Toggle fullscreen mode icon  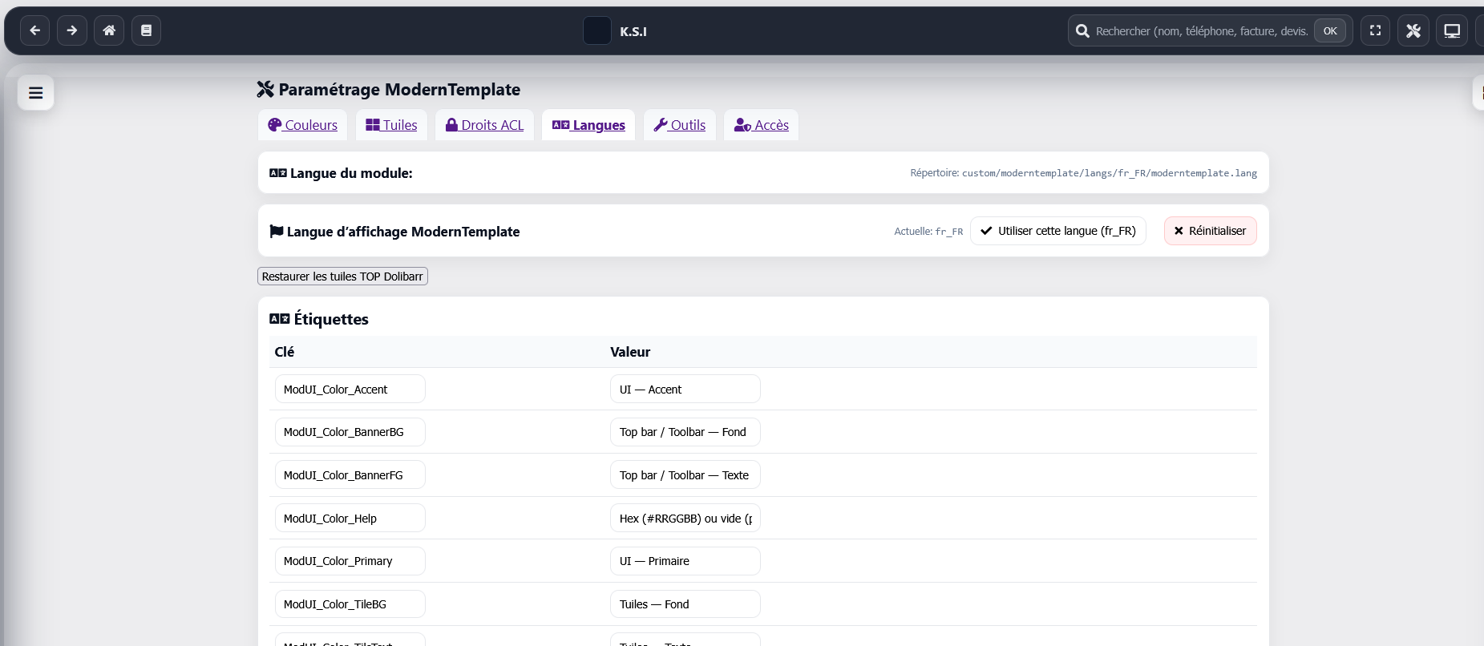tap(1375, 30)
